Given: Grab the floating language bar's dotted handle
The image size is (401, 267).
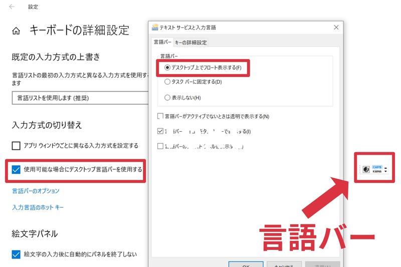Looking at the screenshot, I should (x=360, y=169).
